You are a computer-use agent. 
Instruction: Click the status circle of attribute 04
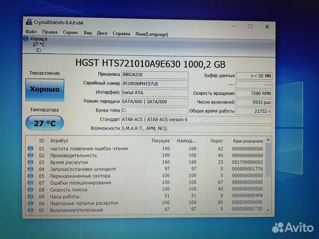(31, 169)
